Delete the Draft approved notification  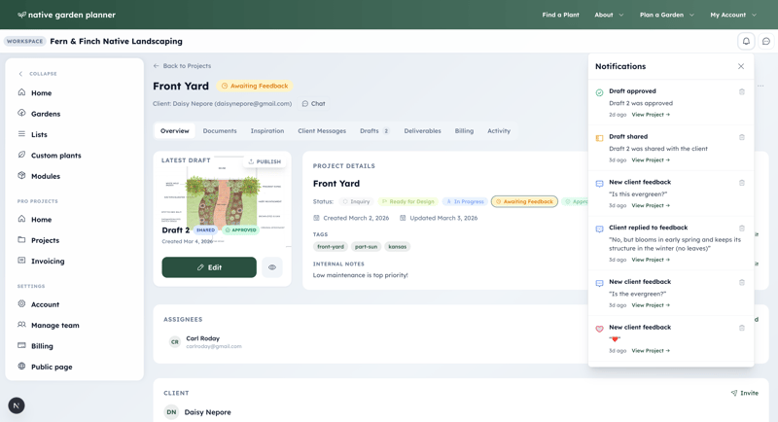(x=742, y=91)
